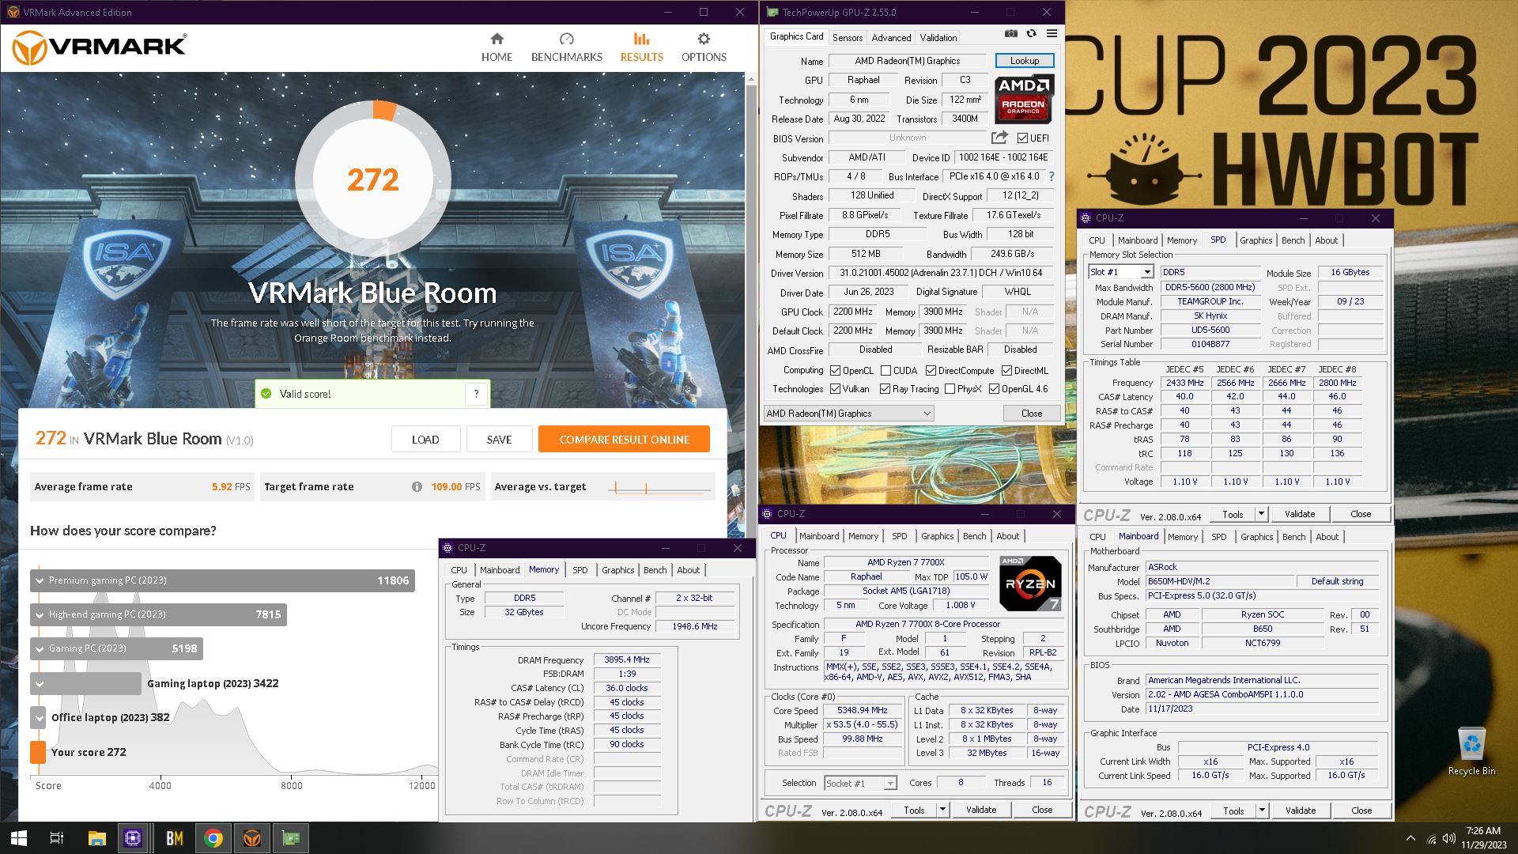The width and height of the screenshot is (1518, 854).
Task: Expand Office laptop (2023) row
Action: tap(39, 718)
